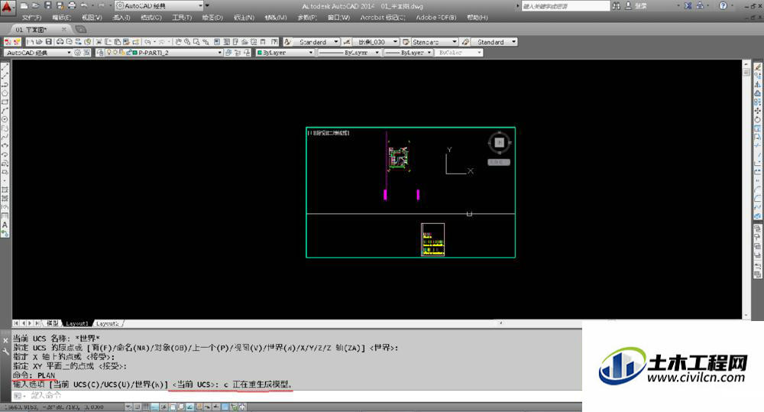Open the 视图(V) menu
Screen dimensions: 764x412
92,17
